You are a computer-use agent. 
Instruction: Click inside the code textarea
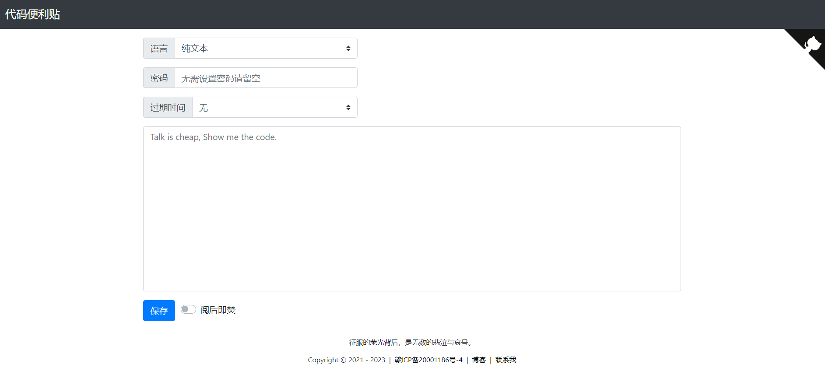[x=411, y=209]
